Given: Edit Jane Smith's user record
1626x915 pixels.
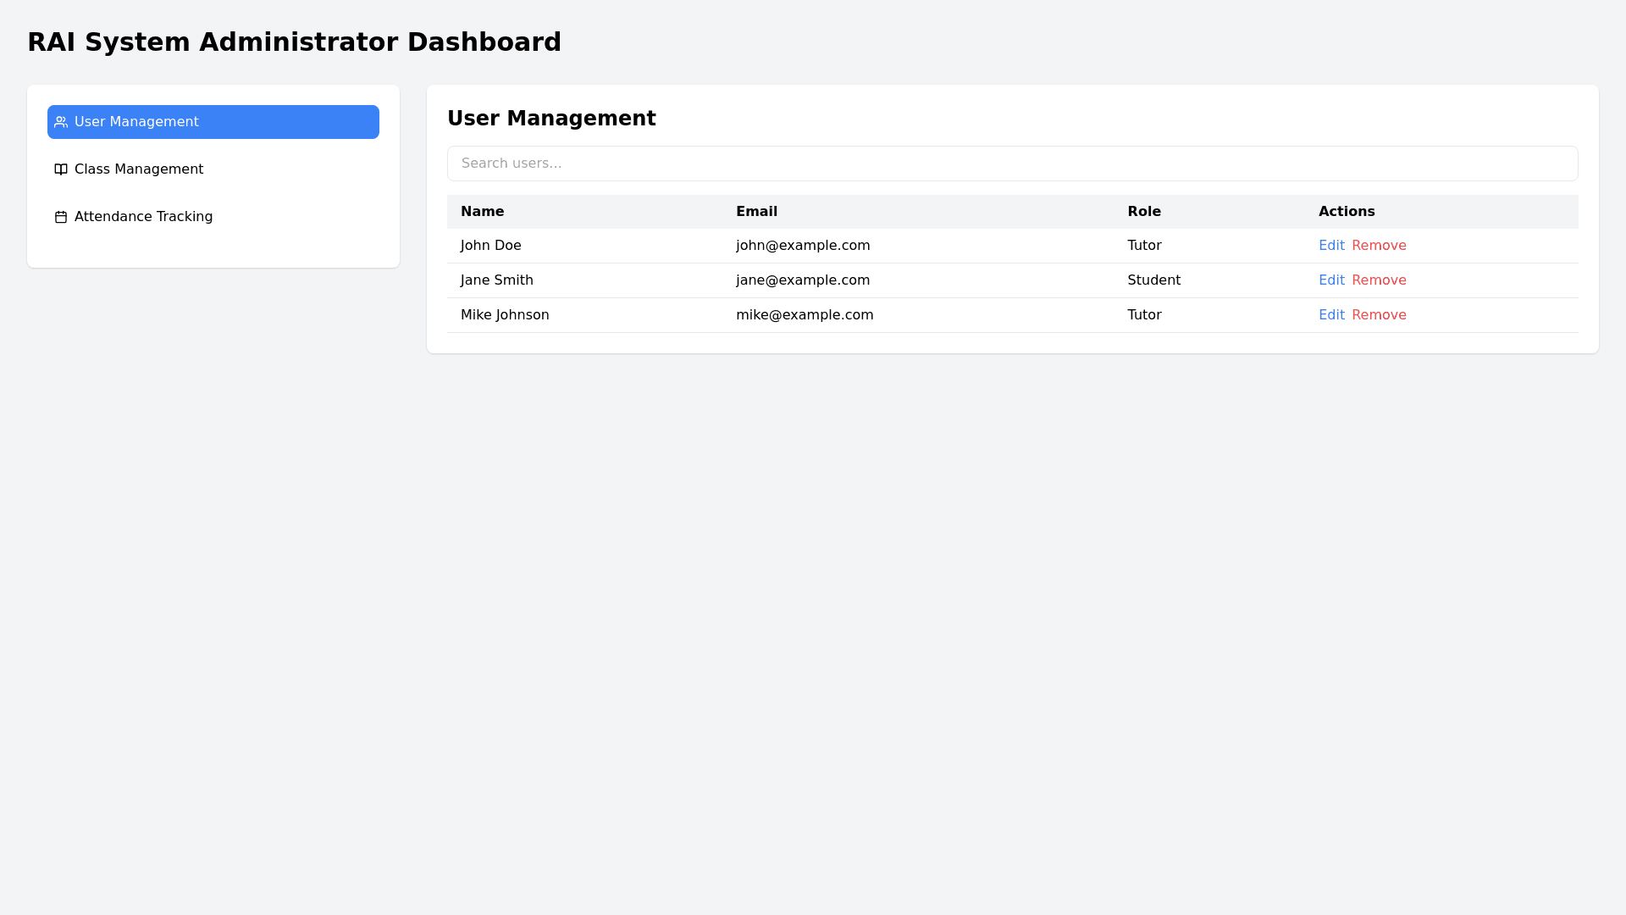Looking at the screenshot, I should tap(1331, 280).
